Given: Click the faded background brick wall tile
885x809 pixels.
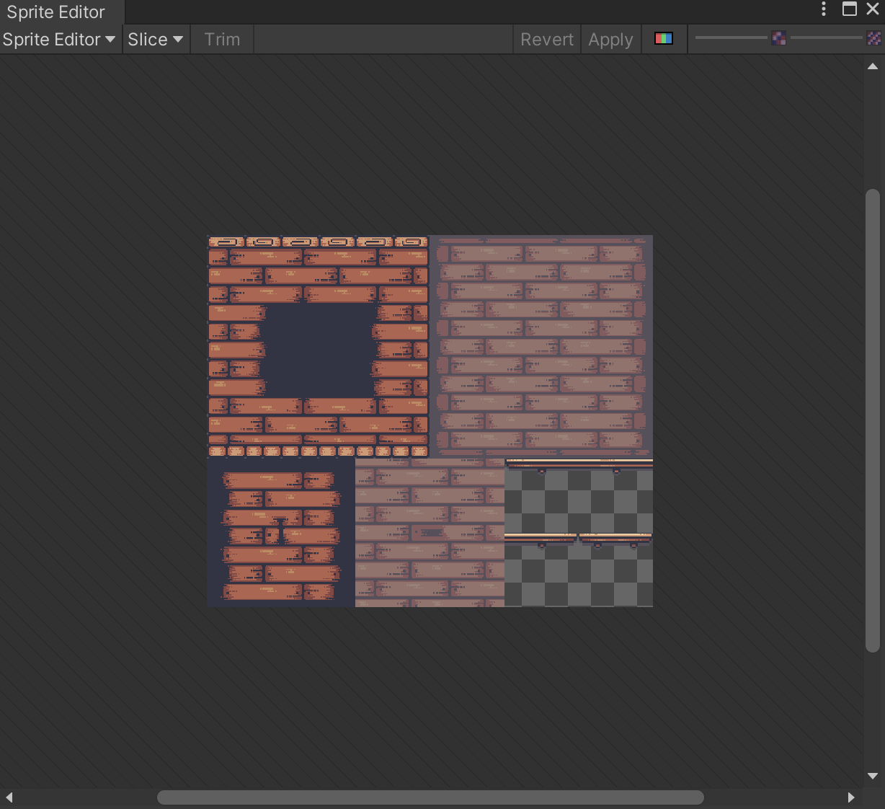Looking at the screenshot, I should 541,346.
